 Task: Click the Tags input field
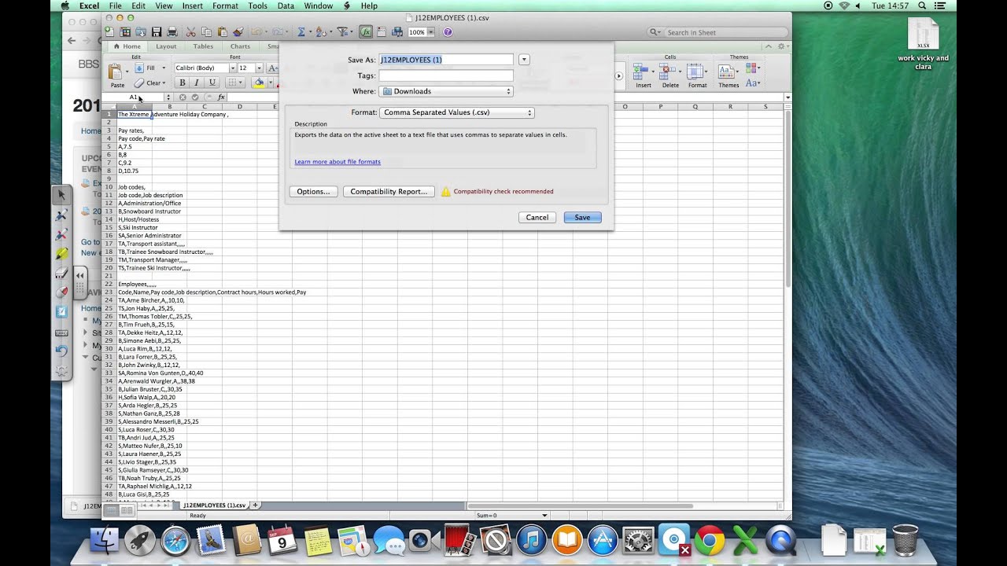[446, 75]
